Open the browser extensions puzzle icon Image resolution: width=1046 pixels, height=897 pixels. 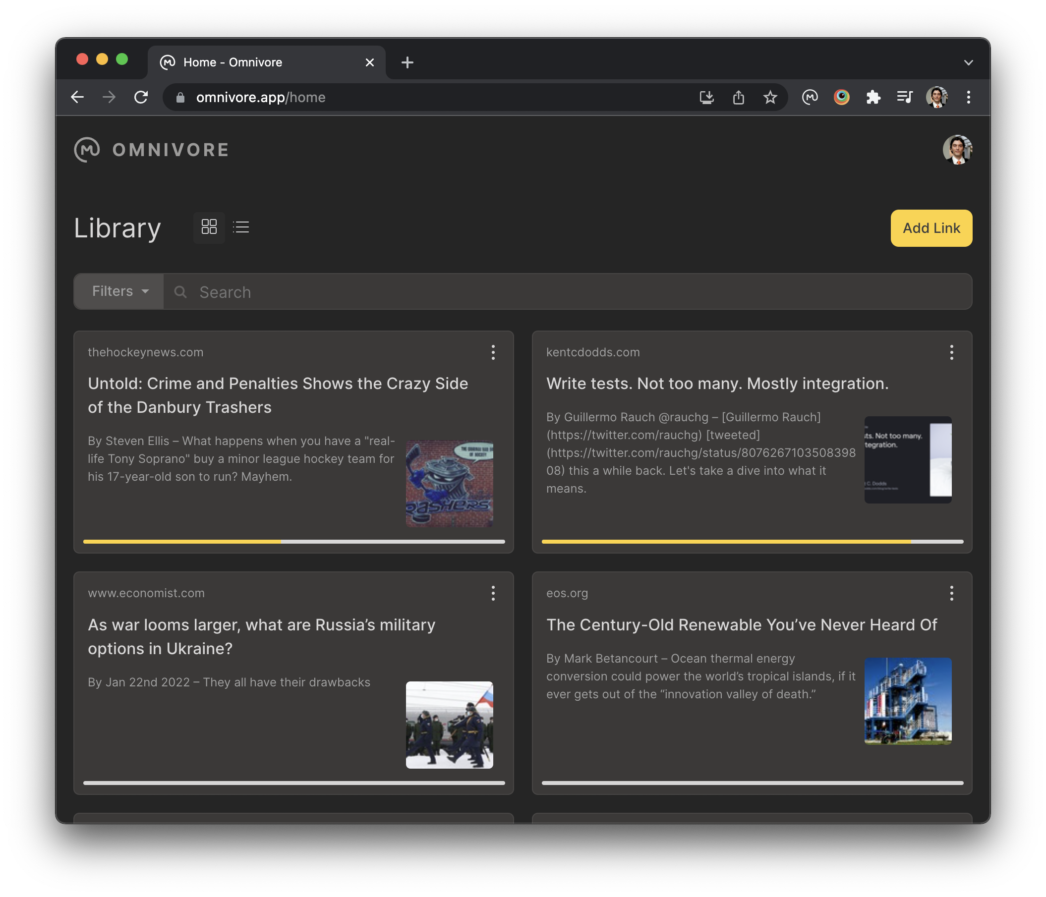pyautogui.click(x=873, y=97)
